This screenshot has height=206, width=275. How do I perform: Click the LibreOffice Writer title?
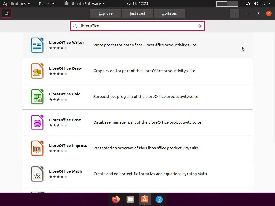(67, 43)
